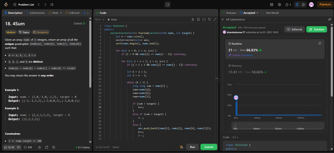Click the runtime info circle icon
Viewport: 334px width, 153px height.
coord(320,44)
